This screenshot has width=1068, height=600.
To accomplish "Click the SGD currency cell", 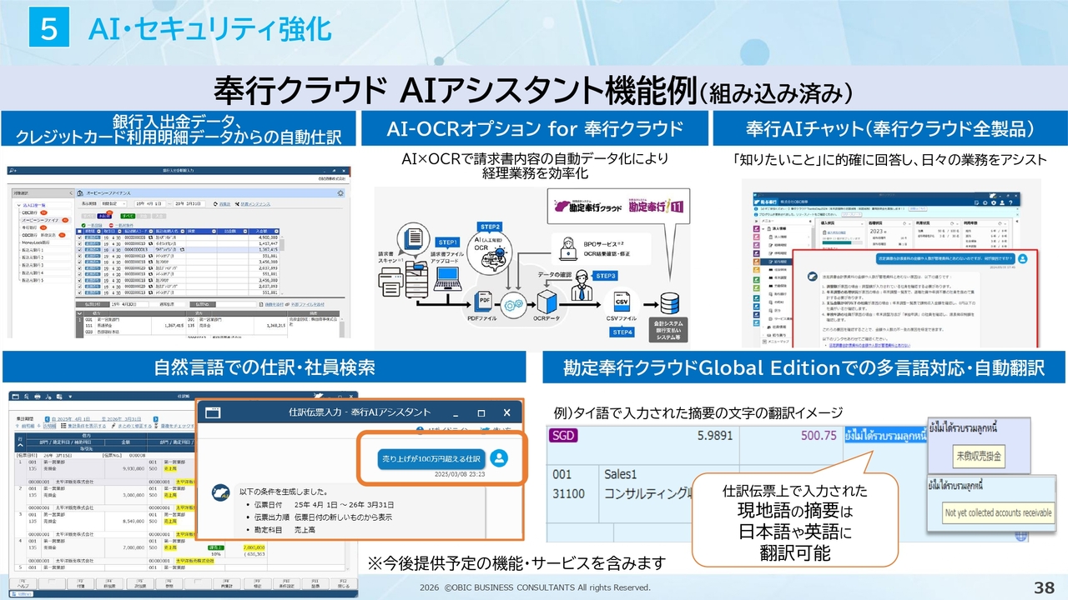I will coord(564,435).
